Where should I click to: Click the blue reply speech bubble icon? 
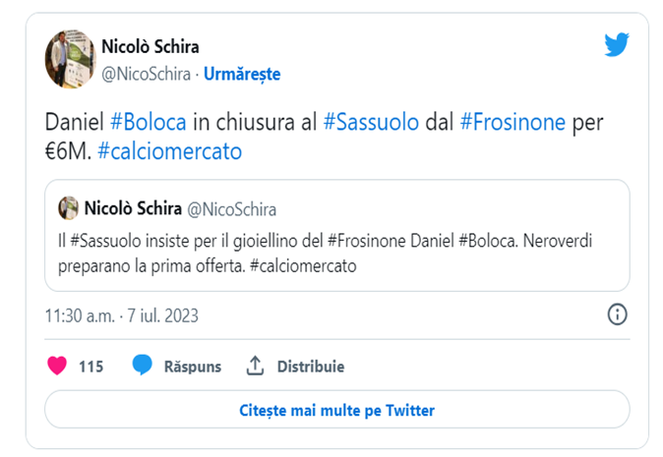tap(143, 366)
